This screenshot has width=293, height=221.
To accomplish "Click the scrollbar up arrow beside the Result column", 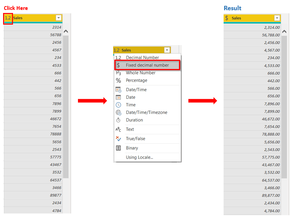I will 284,30.
